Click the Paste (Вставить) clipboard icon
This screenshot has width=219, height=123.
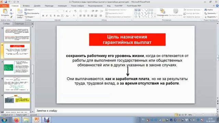coord(5,11)
